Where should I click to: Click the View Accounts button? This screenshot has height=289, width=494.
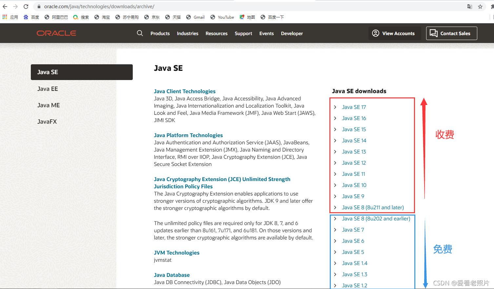(x=394, y=33)
